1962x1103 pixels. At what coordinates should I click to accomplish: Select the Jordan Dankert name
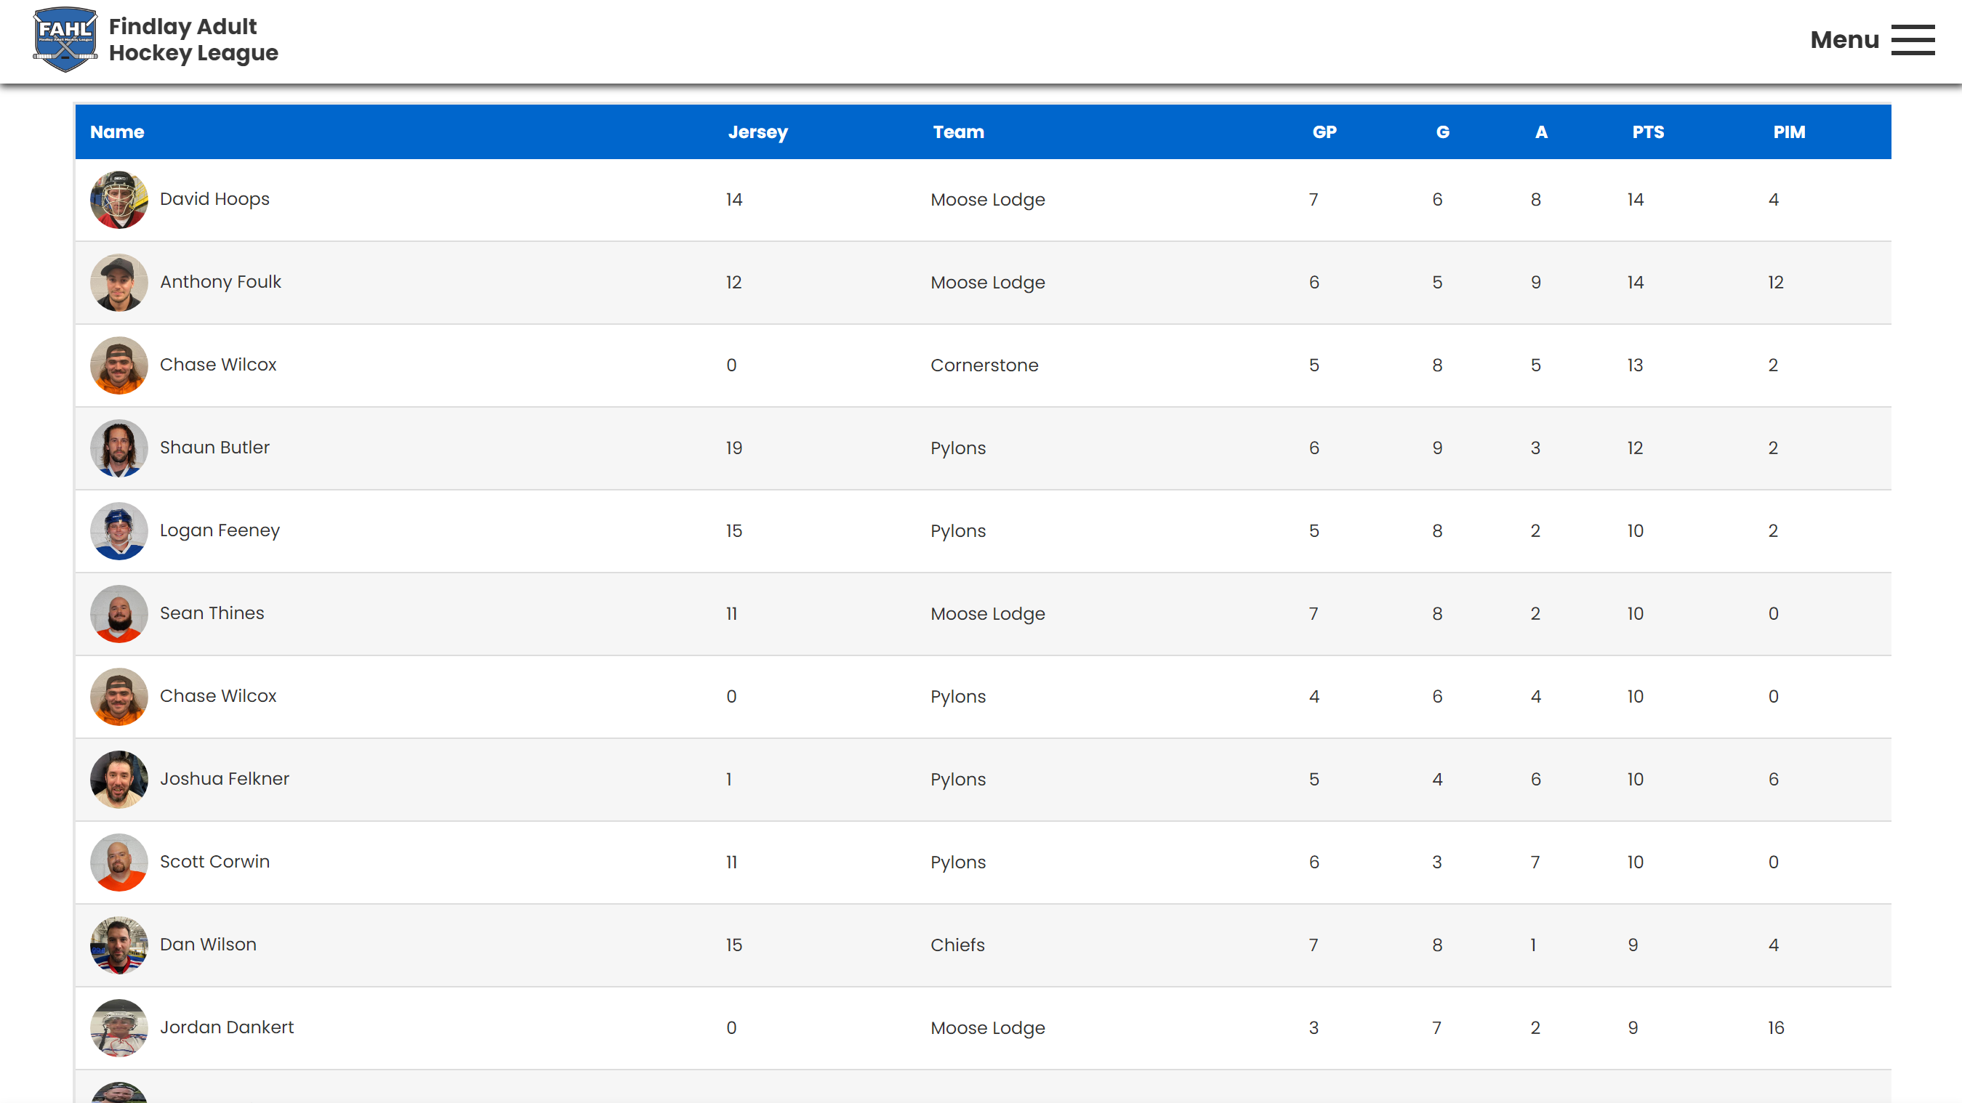(226, 1027)
